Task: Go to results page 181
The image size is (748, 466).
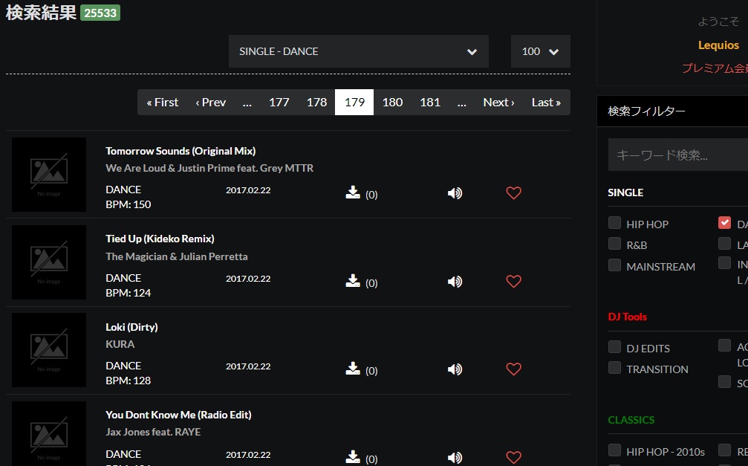Action: tap(430, 102)
